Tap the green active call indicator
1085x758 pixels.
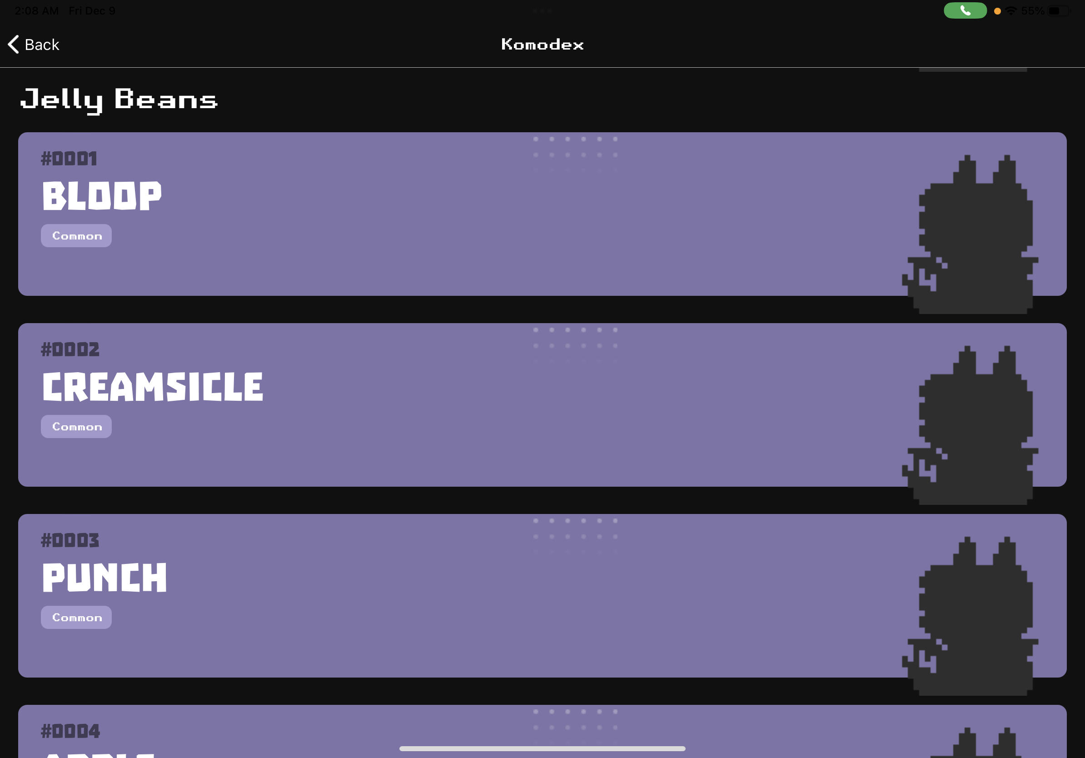[965, 10]
